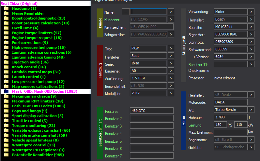
Task: Click folder icon for Launch control (1)
Action: [6, 77]
